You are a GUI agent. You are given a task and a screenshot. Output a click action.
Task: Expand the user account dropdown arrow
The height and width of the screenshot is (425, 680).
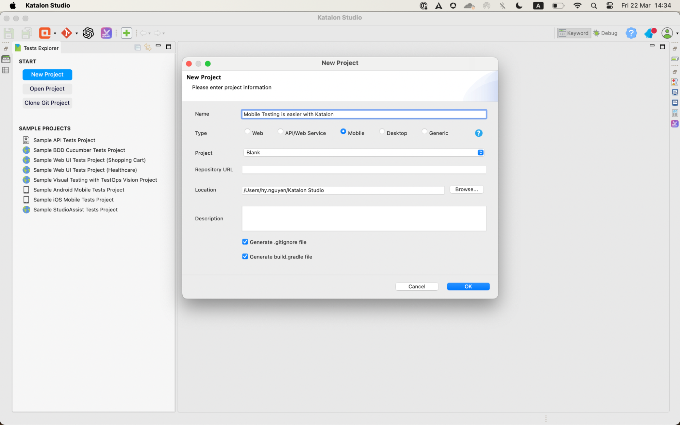point(677,33)
